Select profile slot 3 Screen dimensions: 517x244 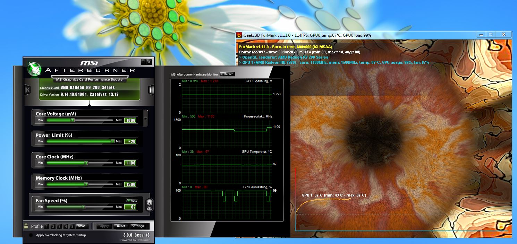point(59,226)
